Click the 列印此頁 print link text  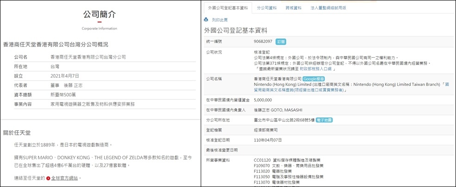pyautogui.click(x=220, y=20)
